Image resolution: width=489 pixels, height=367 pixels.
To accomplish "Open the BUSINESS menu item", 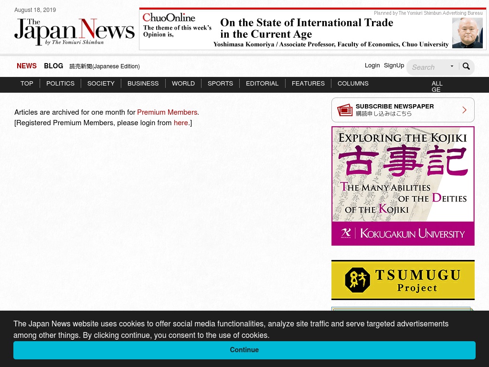I will [x=143, y=83].
